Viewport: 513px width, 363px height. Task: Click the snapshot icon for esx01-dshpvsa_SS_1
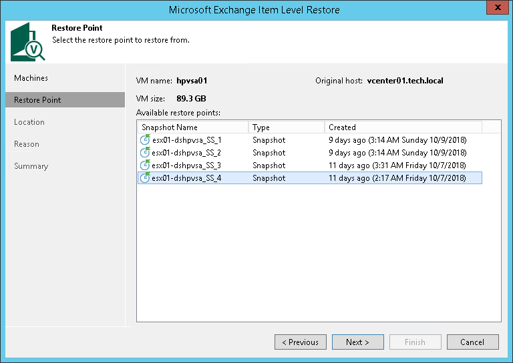[x=145, y=140]
